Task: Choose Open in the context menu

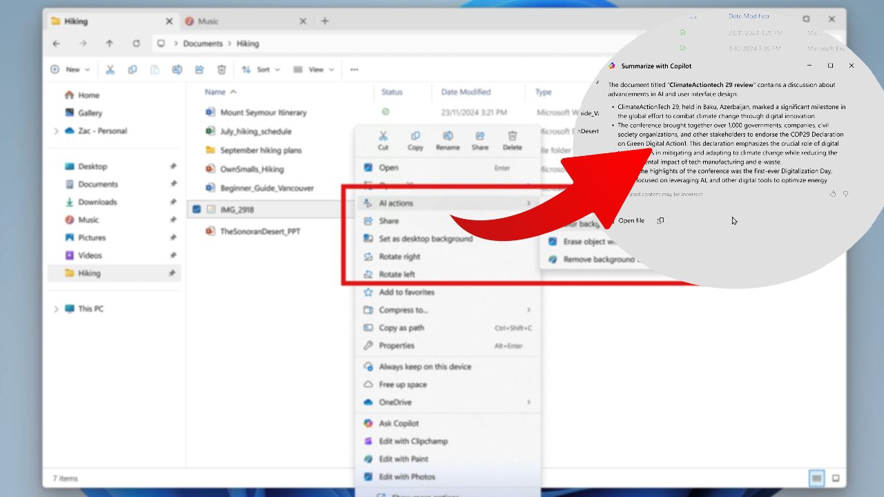Action: (447, 168)
